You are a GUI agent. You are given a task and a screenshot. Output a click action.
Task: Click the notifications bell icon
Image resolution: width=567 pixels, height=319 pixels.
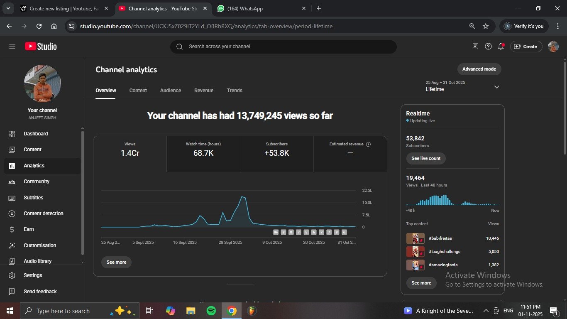(501, 47)
